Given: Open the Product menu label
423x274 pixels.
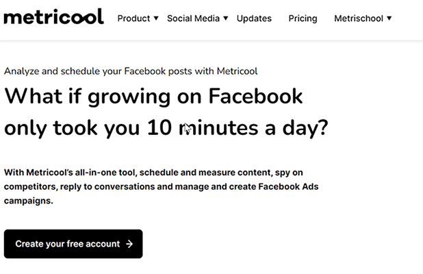Looking at the screenshot, I should pos(133,18).
